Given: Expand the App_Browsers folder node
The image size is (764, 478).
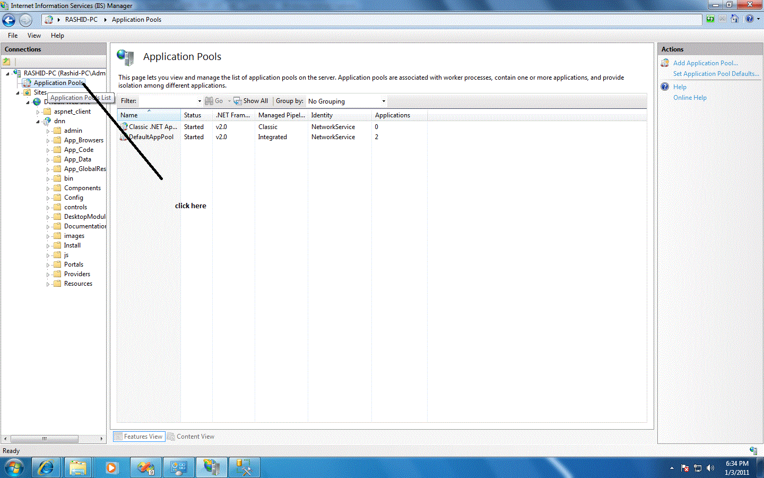Looking at the screenshot, I should [48, 141].
